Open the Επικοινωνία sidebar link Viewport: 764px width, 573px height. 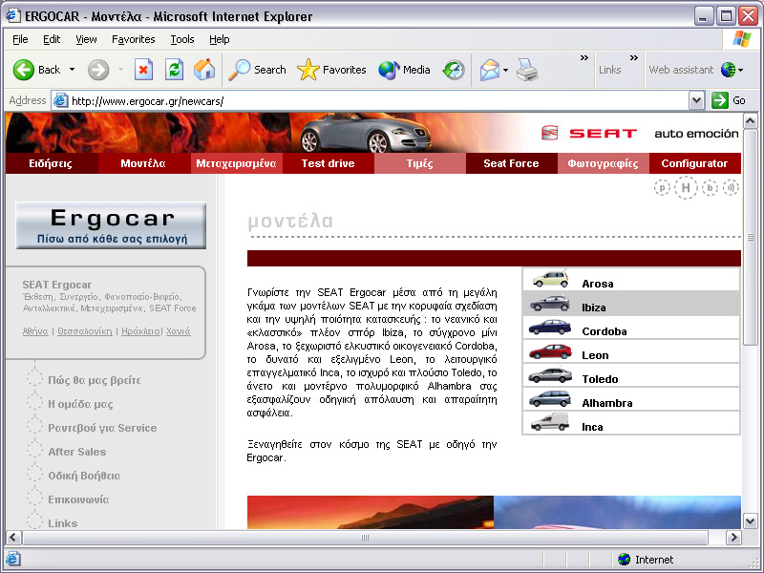[x=78, y=499]
